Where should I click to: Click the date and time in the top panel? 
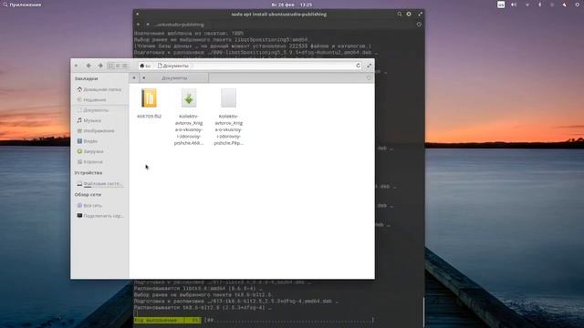pos(292,5)
